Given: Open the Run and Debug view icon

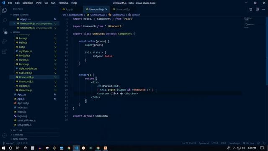Looking at the screenshot, I should [5, 41].
